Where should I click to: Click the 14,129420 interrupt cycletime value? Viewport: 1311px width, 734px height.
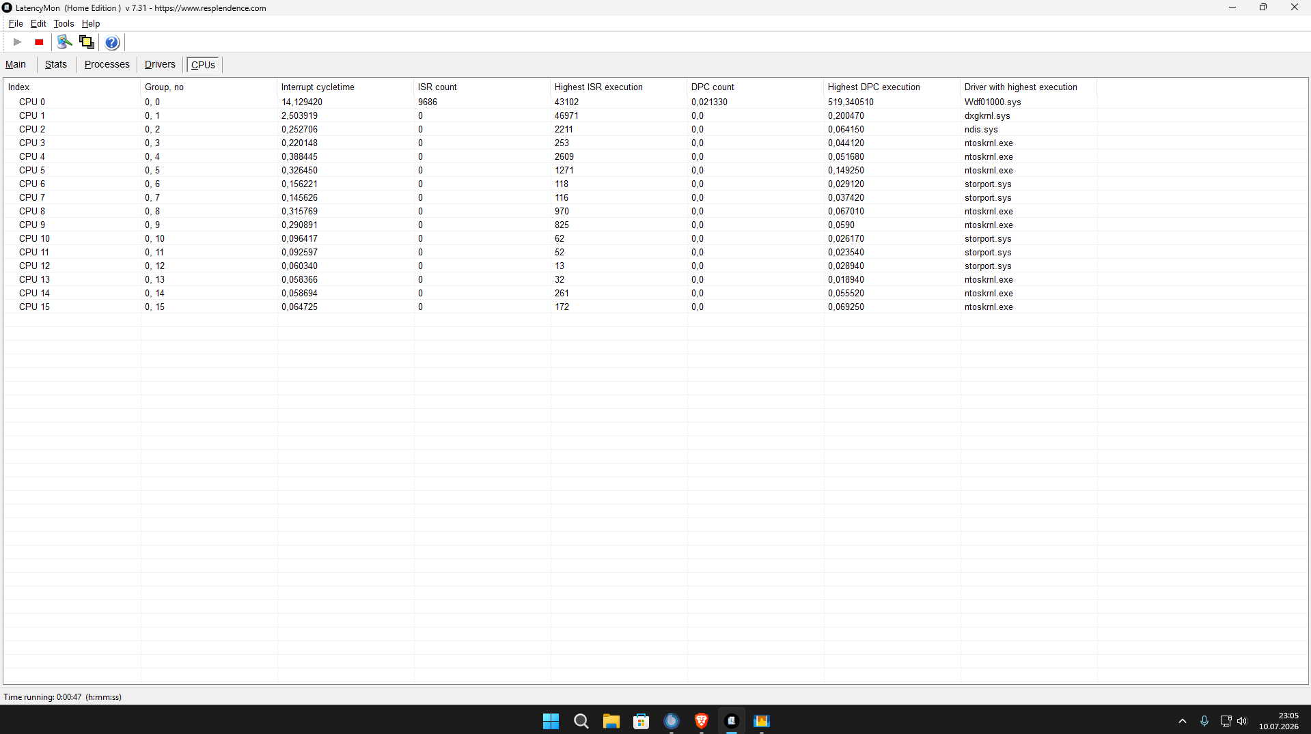point(302,102)
